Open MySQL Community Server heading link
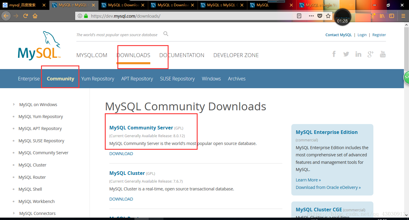 (141, 128)
